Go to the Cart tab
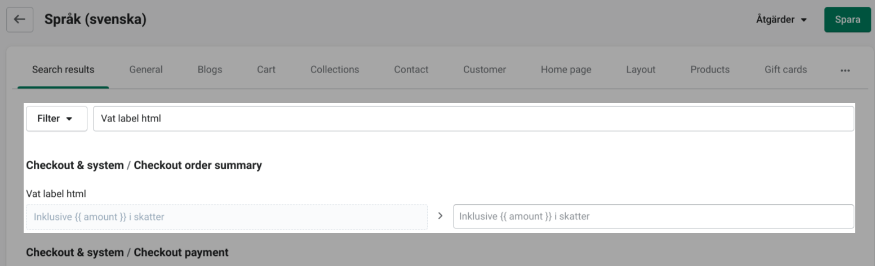 pos(266,70)
